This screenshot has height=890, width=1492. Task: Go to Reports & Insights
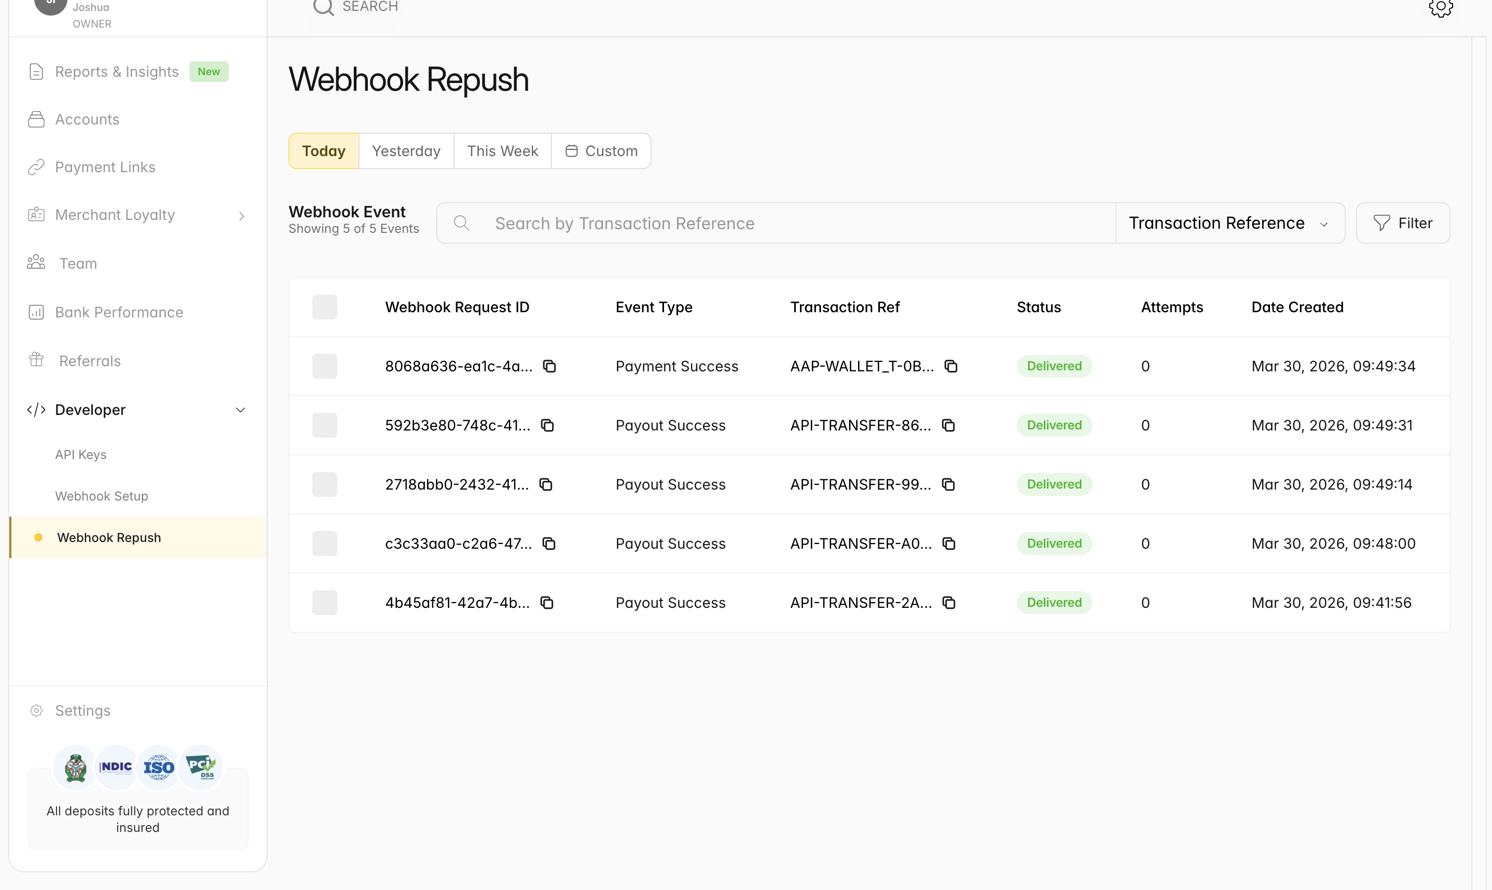[117, 72]
